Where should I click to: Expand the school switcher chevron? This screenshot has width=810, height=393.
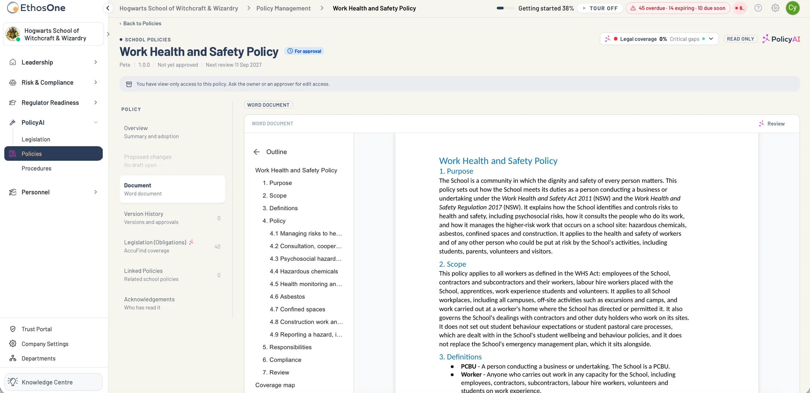[x=108, y=34]
